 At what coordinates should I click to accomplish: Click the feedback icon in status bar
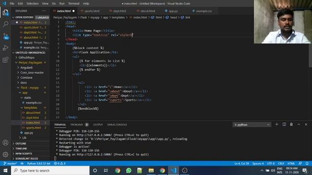click(300, 163)
